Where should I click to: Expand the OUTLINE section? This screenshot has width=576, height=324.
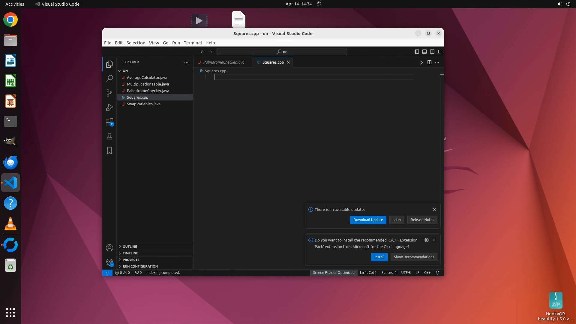130,247
